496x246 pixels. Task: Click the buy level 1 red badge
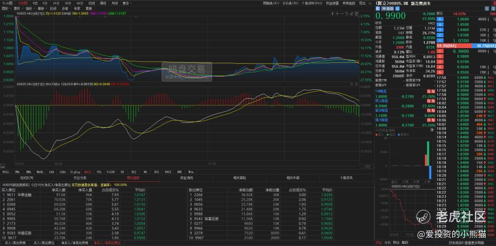pyautogui.click(x=439, y=51)
